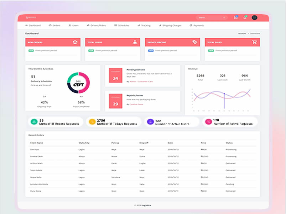Open the mail inbox icon in header

[x=235, y=17]
